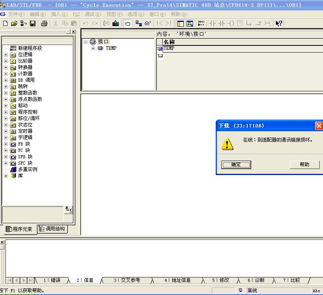
Task: Click the Monitor glasses toolbar icon
Action: (148, 24)
